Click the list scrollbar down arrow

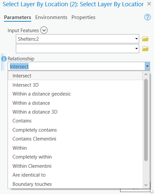146,185
